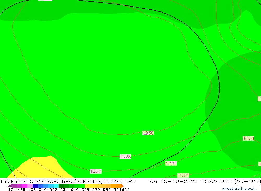Screen dimensions: 261x191
Task: Click the legend value 510
Action: [x=43, y=190]
